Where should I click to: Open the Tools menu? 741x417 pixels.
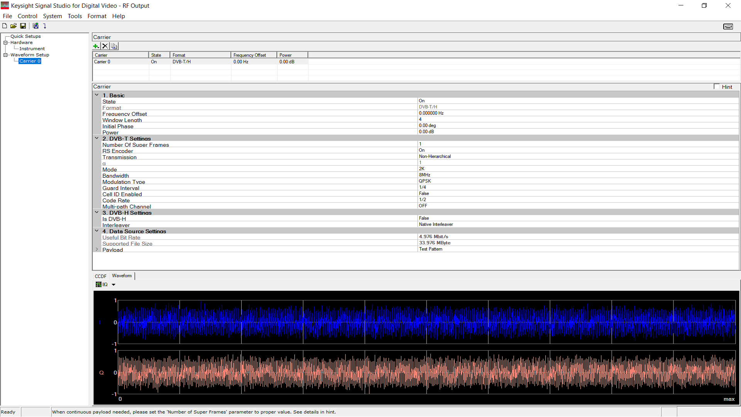[x=74, y=16]
